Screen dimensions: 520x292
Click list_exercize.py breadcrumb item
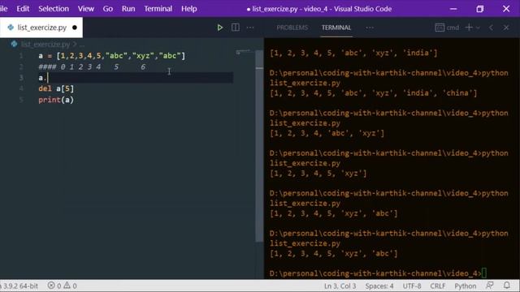[x=45, y=44]
